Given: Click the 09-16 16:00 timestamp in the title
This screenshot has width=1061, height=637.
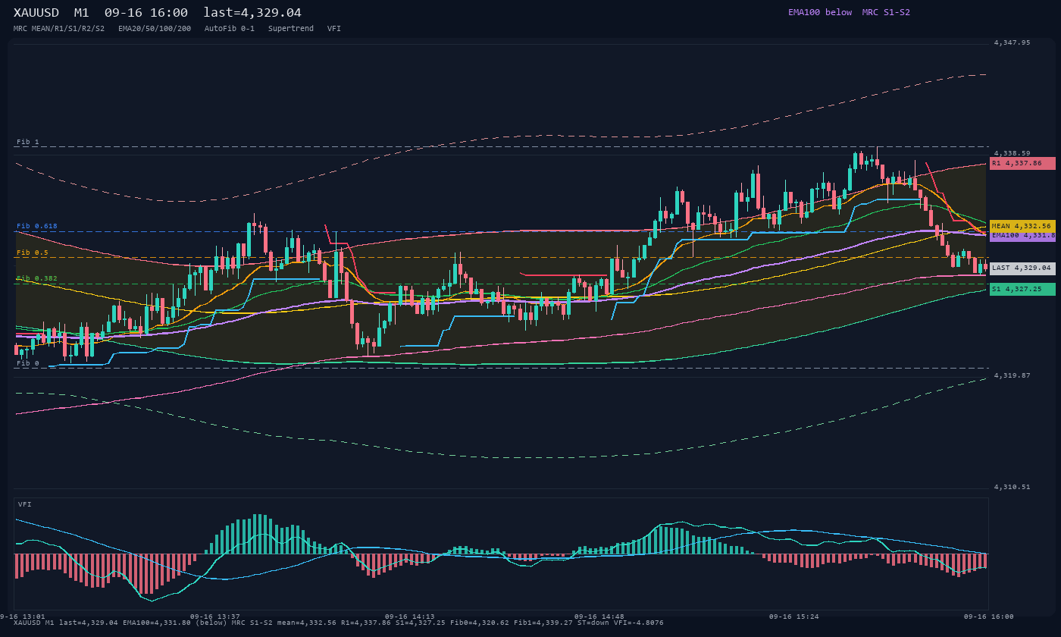Looking at the screenshot, I should (x=146, y=13).
